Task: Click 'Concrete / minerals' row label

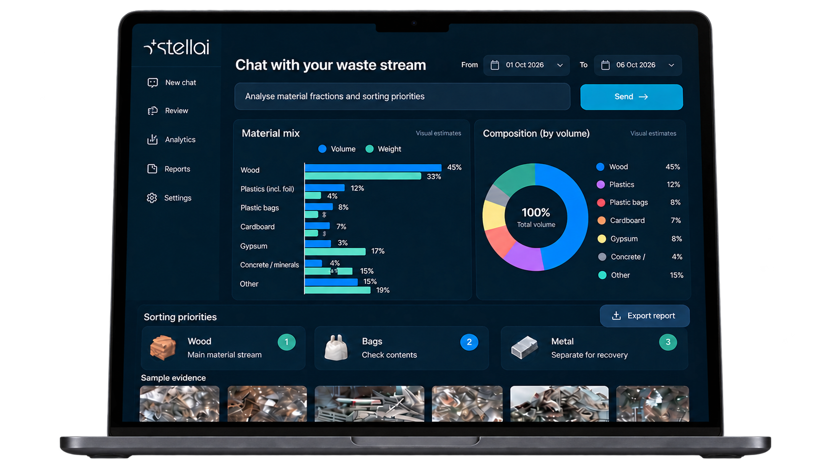Action: pyautogui.click(x=269, y=265)
